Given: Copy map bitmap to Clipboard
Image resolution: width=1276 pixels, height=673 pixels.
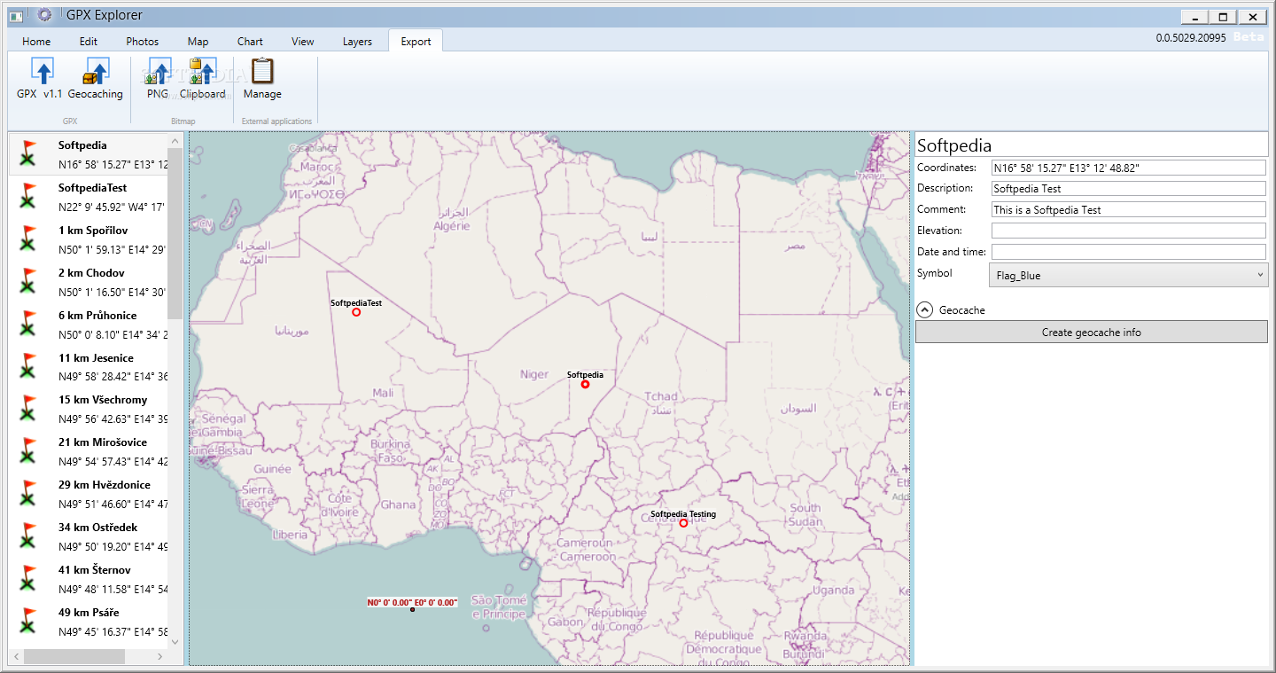Looking at the screenshot, I should [x=203, y=79].
